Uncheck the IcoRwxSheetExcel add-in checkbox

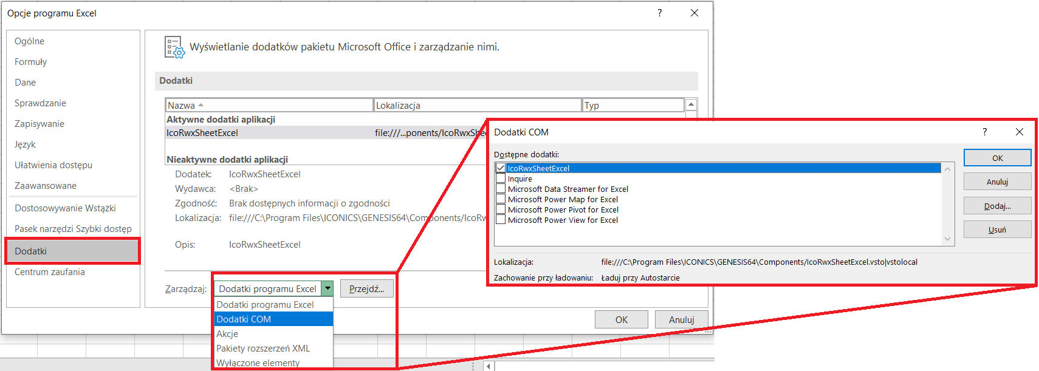tap(501, 168)
